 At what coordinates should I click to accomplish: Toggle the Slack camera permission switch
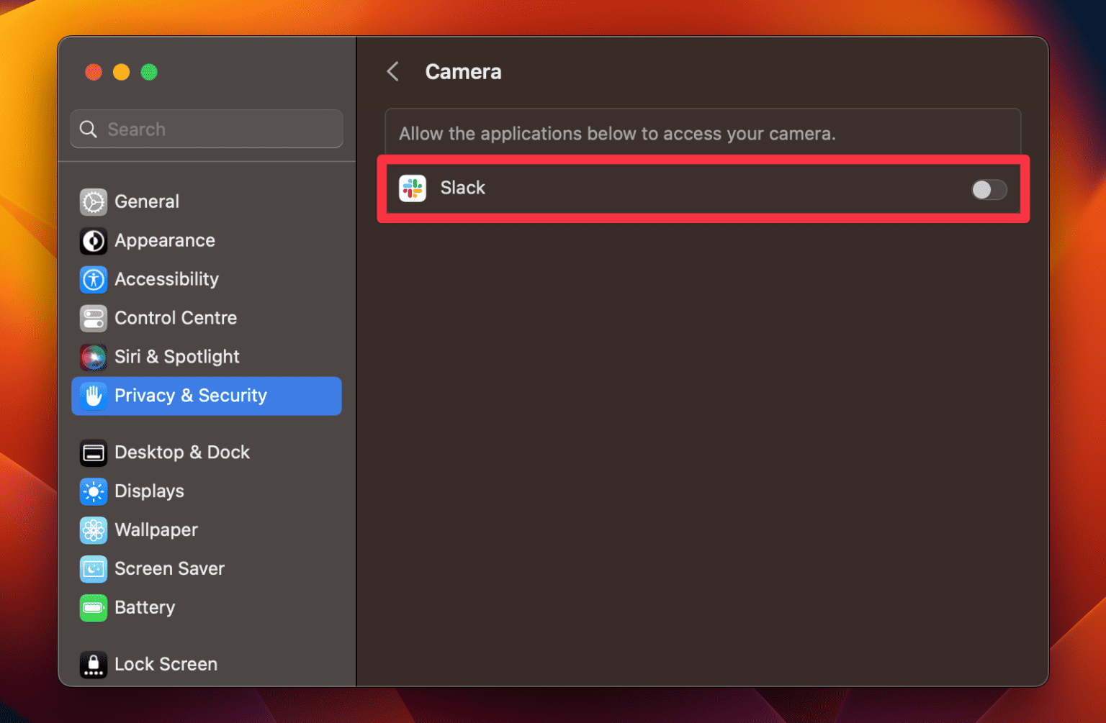989,190
